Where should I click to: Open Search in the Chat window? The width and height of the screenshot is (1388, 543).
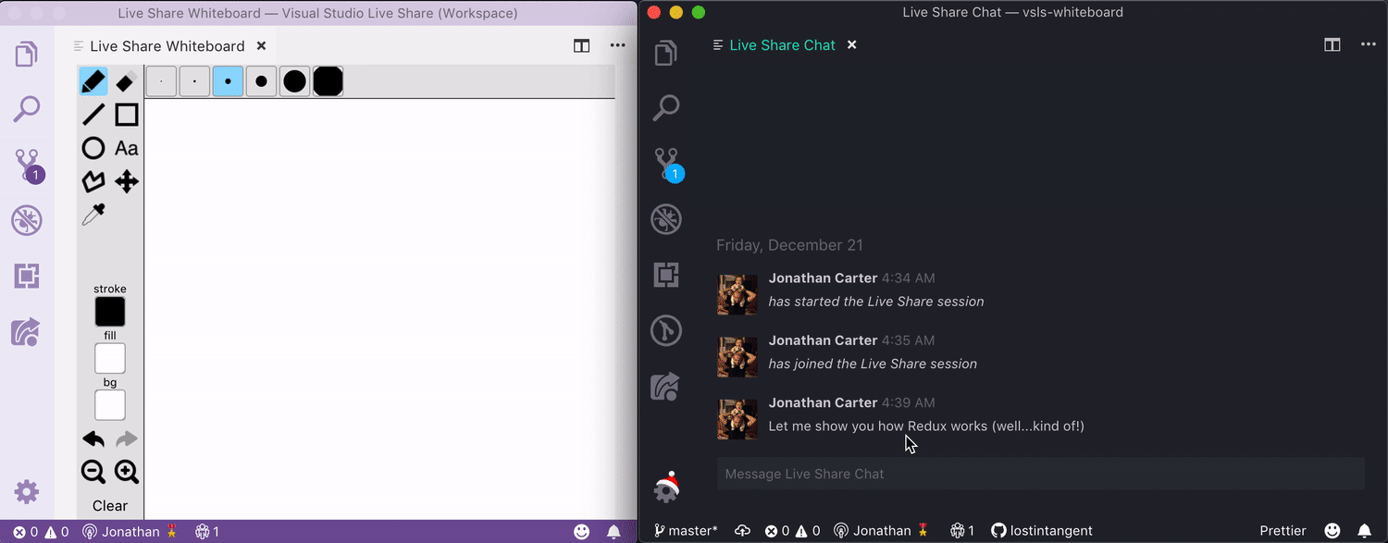tap(666, 107)
